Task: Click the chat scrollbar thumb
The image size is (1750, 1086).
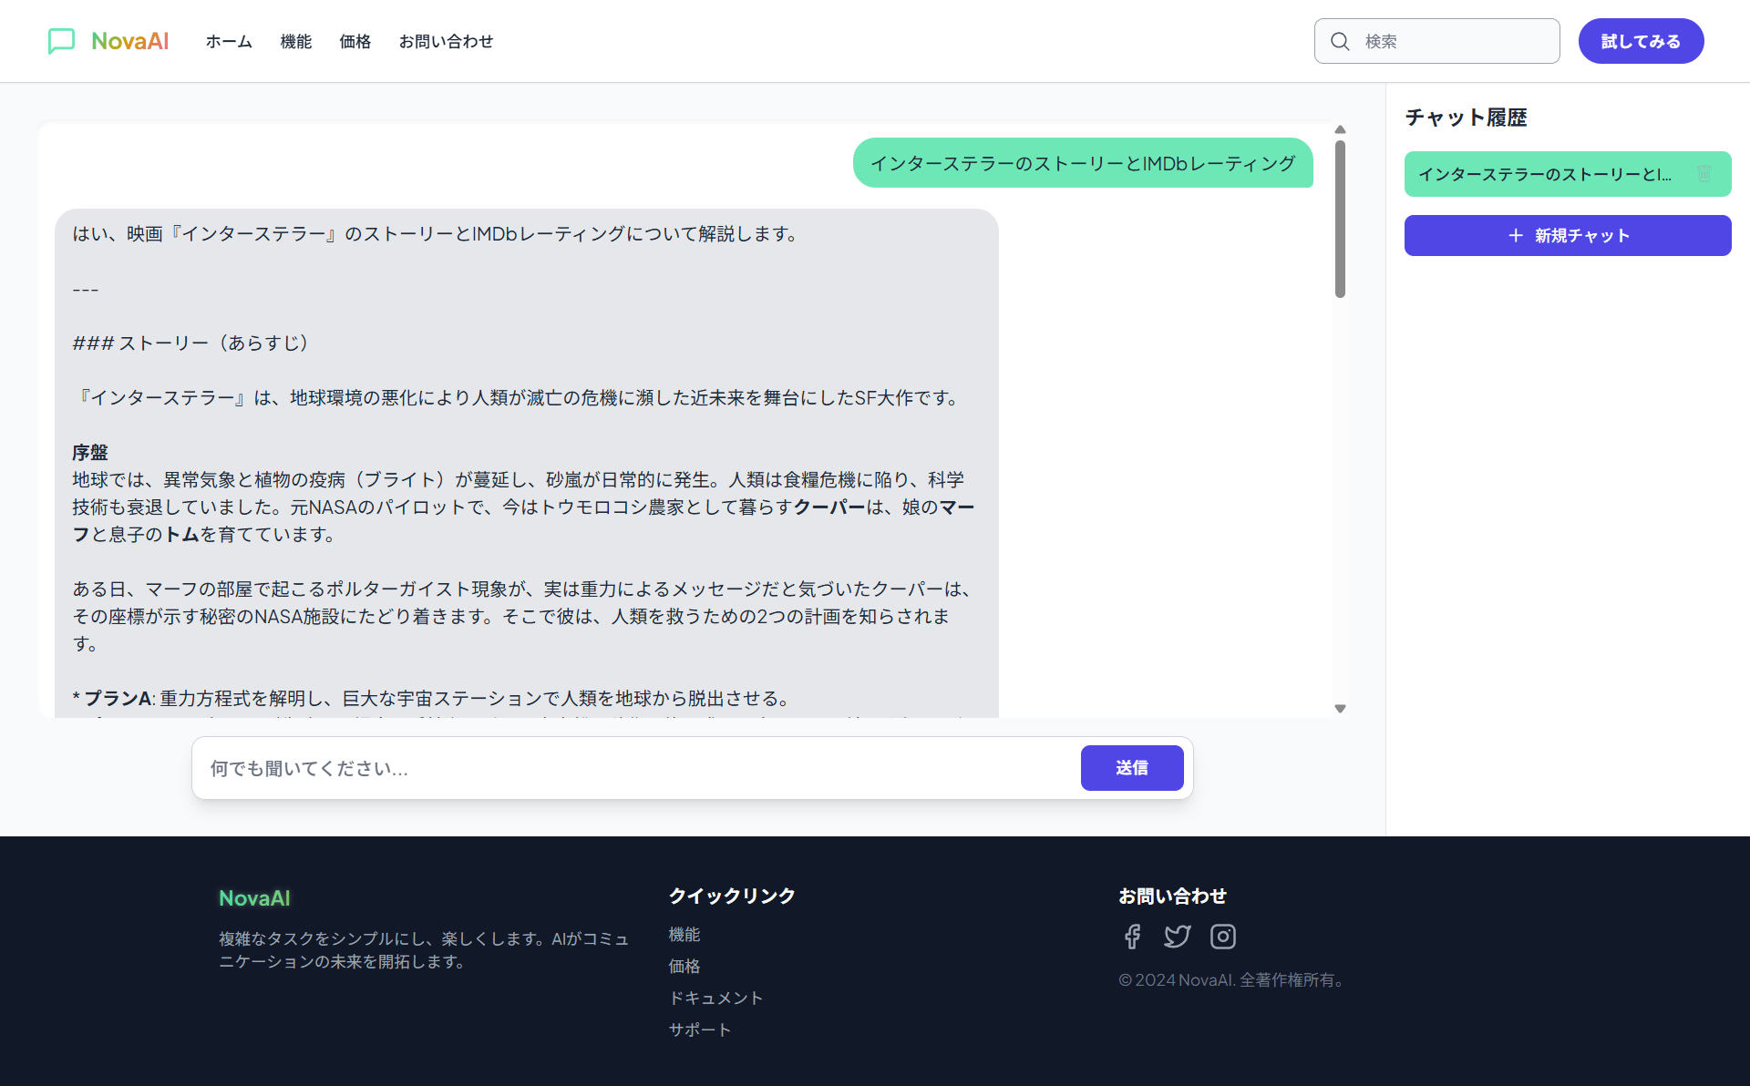Action: point(1340,219)
